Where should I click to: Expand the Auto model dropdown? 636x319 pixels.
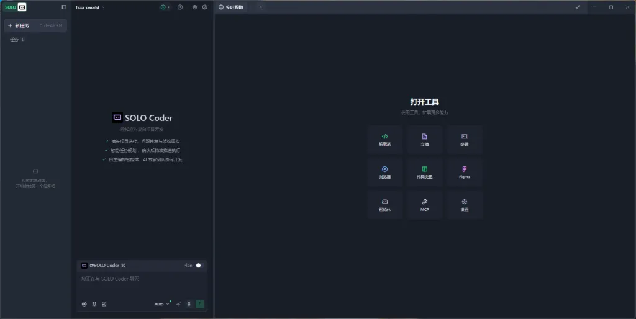click(x=161, y=304)
